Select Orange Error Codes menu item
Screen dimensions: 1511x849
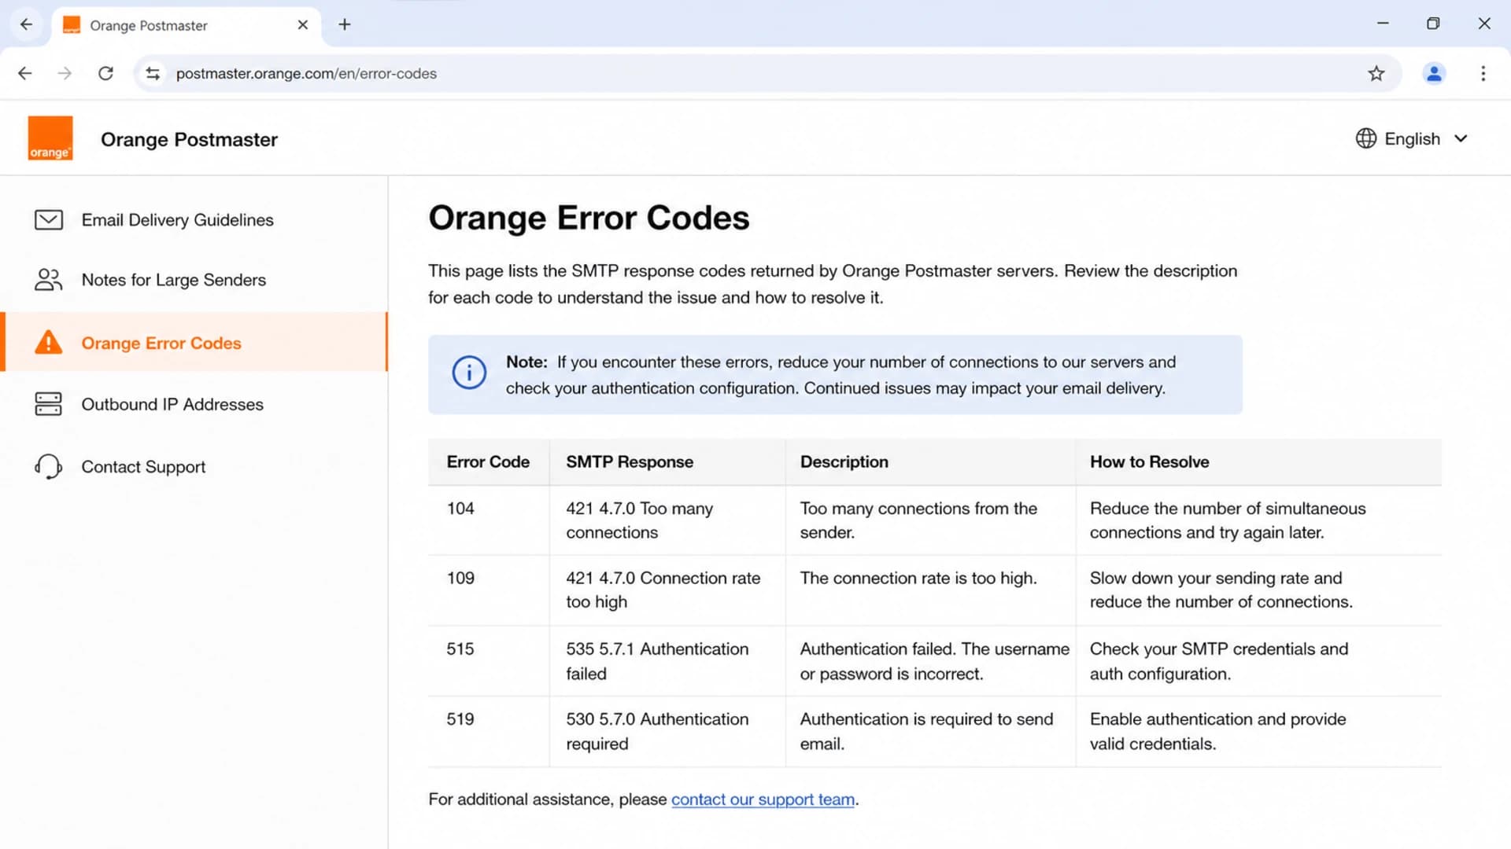pyautogui.click(x=194, y=342)
